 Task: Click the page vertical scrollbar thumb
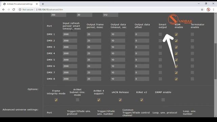[216, 61]
